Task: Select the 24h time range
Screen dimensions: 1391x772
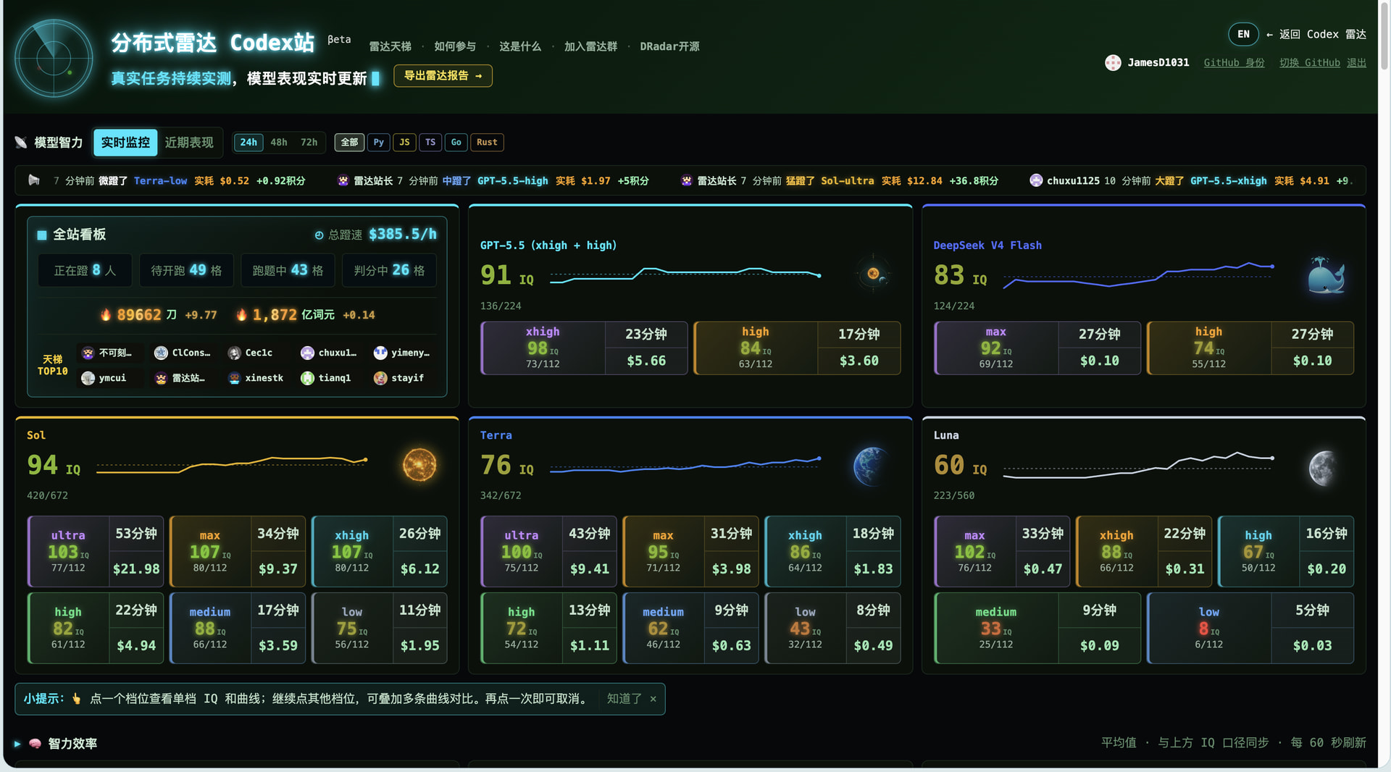Action: pyautogui.click(x=248, y=142)
